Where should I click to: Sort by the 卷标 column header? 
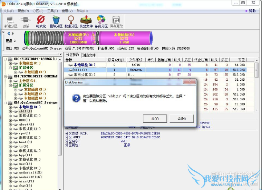(x=85, y=60)
